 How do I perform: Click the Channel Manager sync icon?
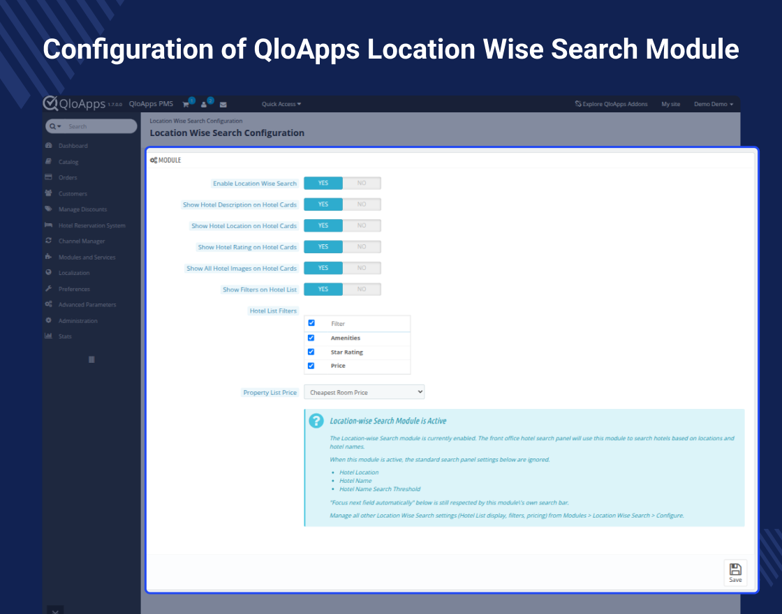pyautogui.click(x=48, y=241)
